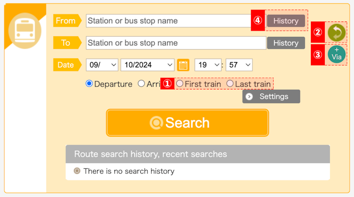Add a via station with the Via icon
The width and height of the screenshot is (354, 197).
tap(336, 55)
